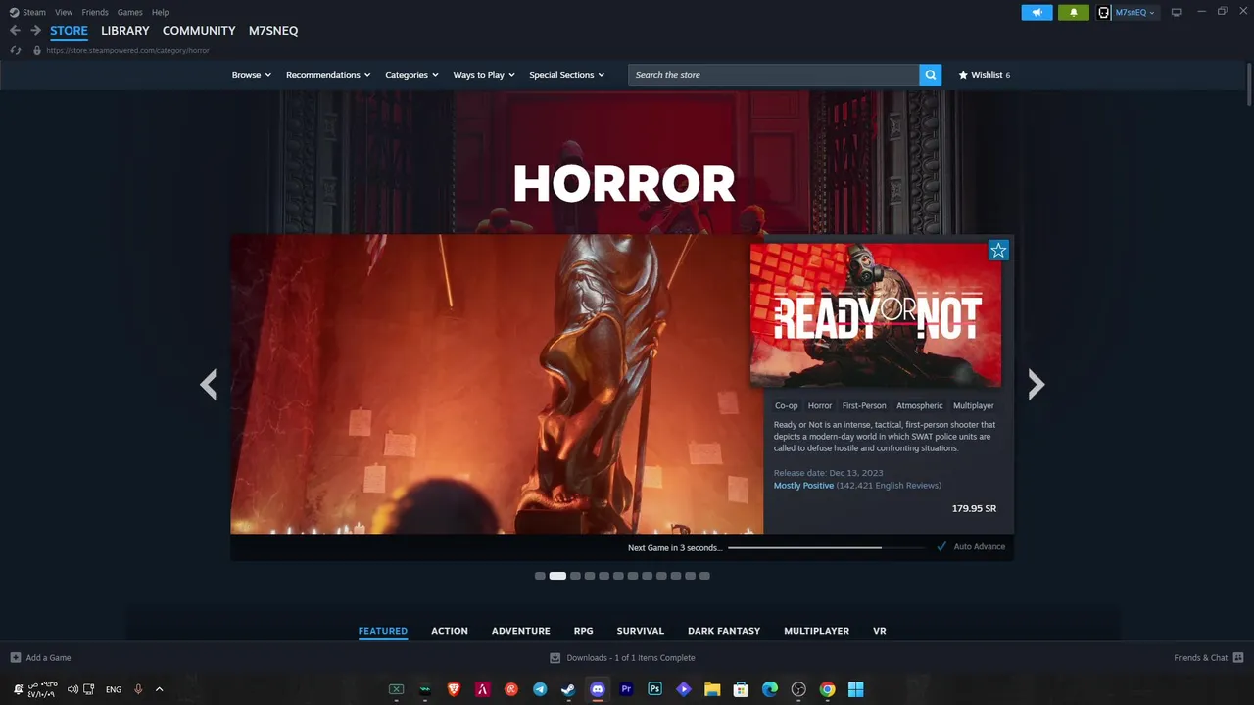
Task: Expand the Ways to Play dropdown
Action: pos(484,75)
